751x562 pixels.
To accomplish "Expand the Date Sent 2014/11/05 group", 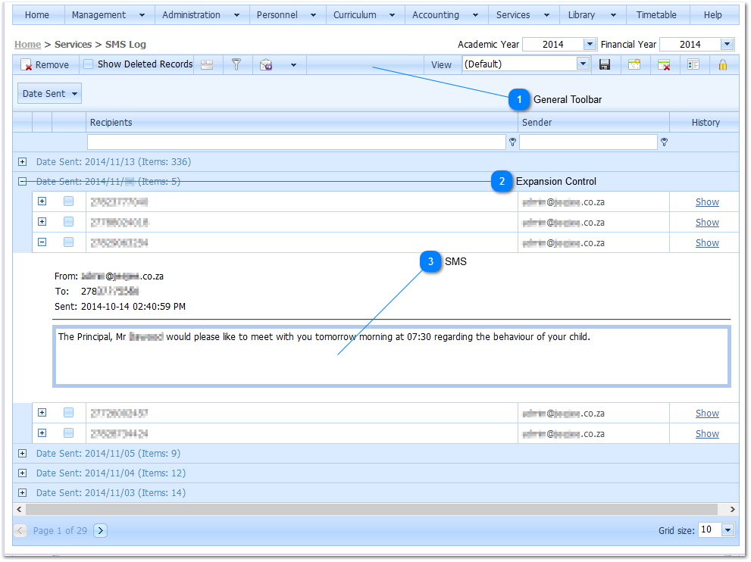I will (x=23, y=454).
